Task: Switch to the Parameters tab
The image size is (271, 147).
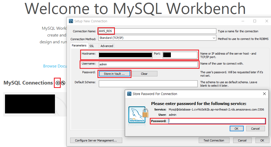Action: [x=79, y=45]
